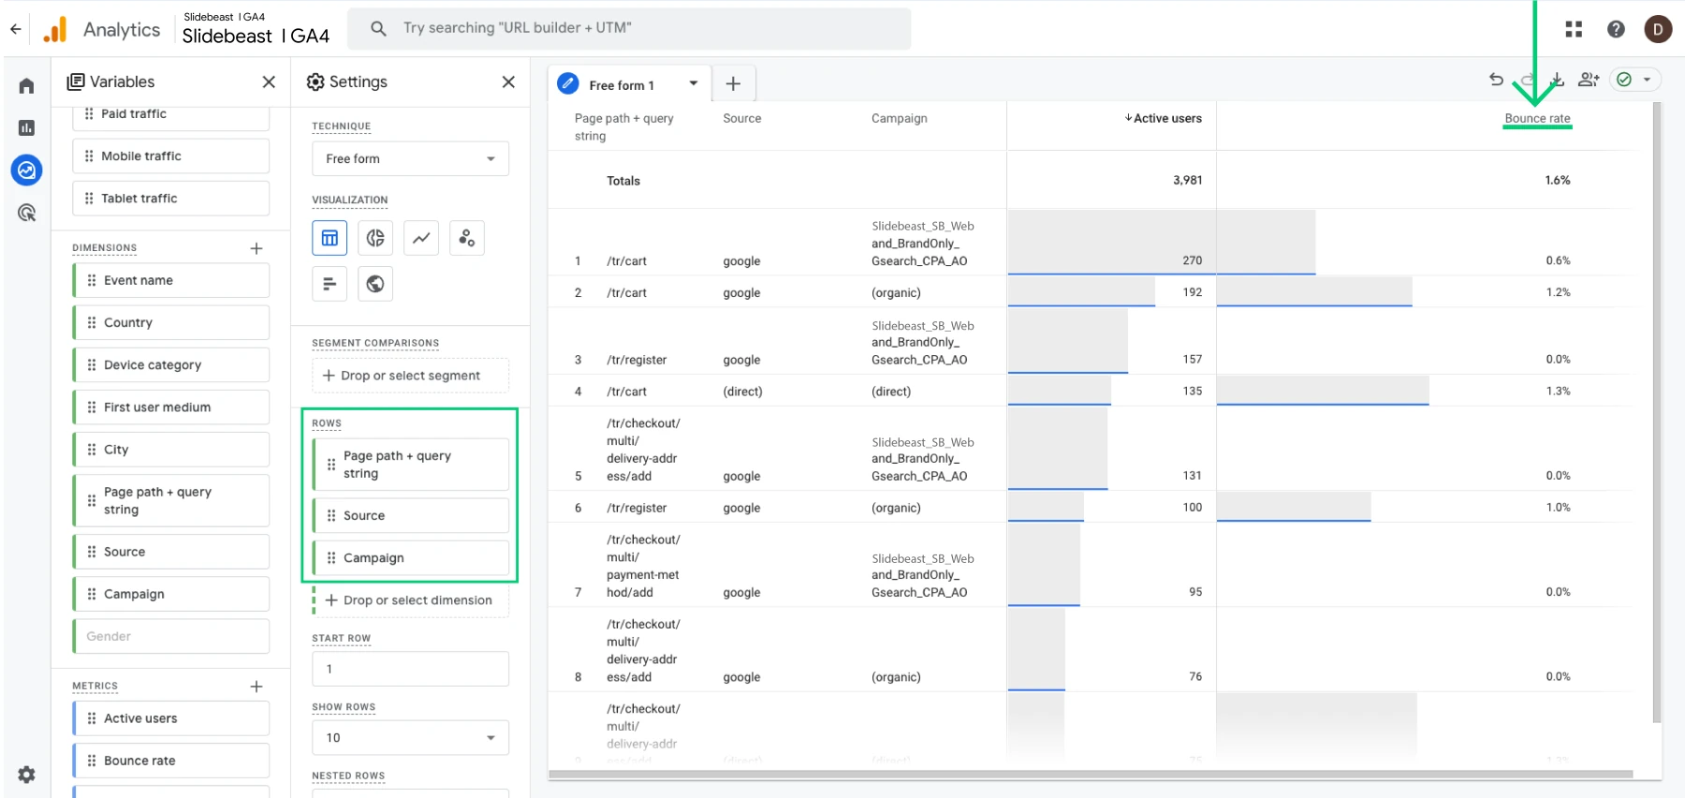Viewport: 1685px width, 798px height.
Task: Select the Campaign row chip in Settings
Action: tap(410, 557)
